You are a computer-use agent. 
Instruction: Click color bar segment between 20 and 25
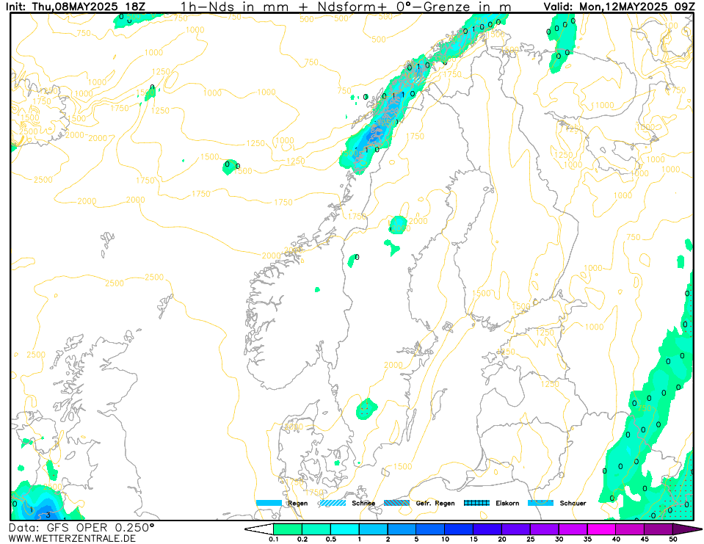click(x=516, y=529)
